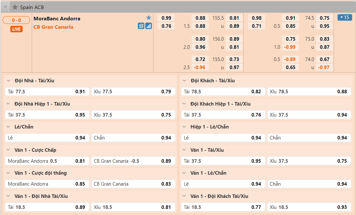Choose Chẵn in the Lẻ/Chẵn market
This screenshot has width=356, height=215.
(133, 138)
